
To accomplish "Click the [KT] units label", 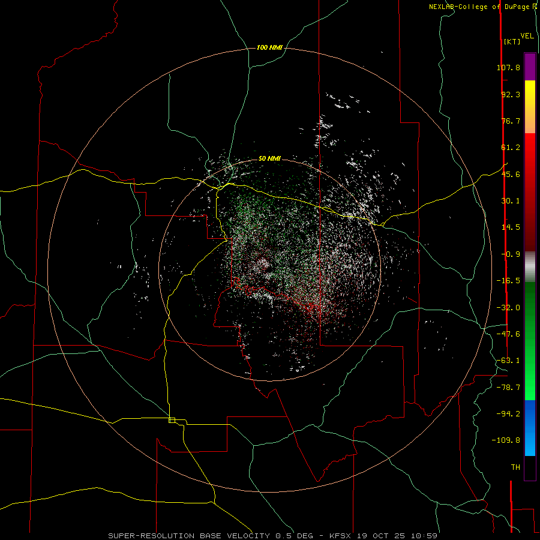I will 512,41.
